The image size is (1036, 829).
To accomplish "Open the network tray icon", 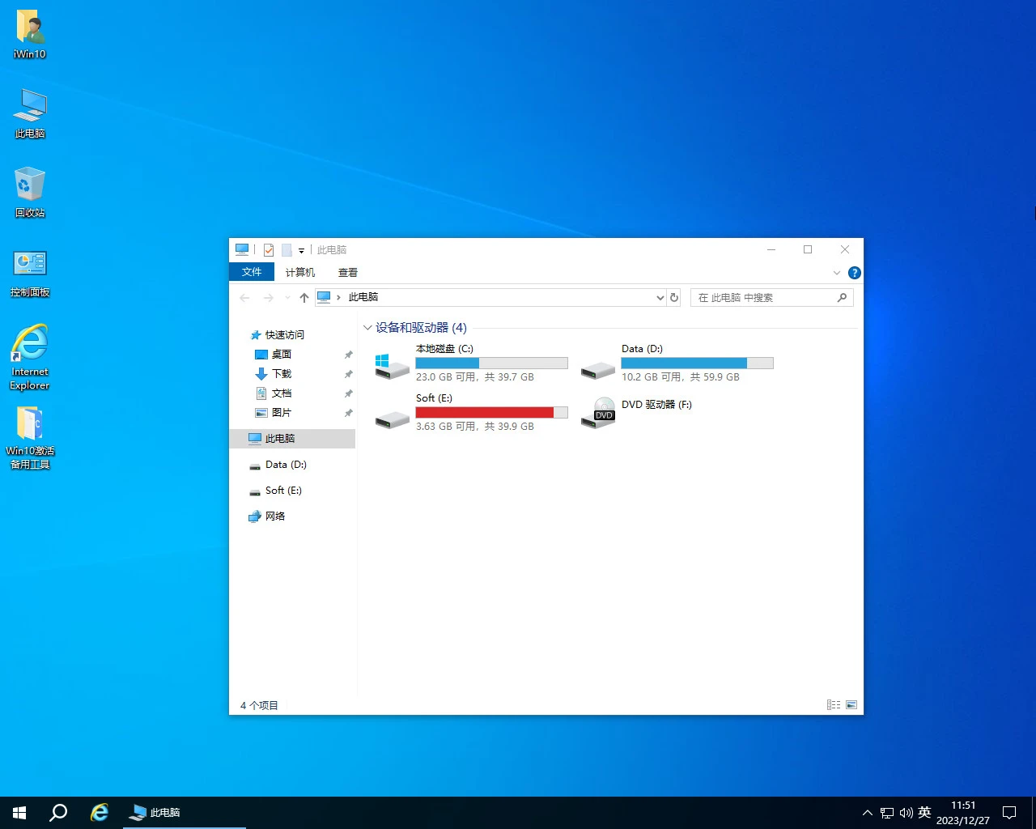I will point(887,813).
